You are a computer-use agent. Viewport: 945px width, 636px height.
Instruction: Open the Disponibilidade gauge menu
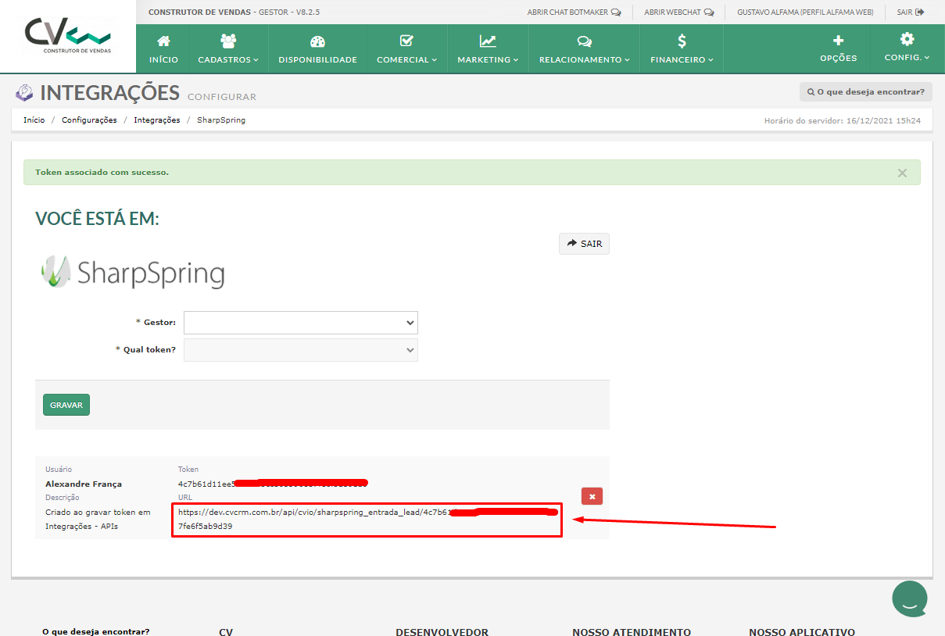[x=317, y=48]
